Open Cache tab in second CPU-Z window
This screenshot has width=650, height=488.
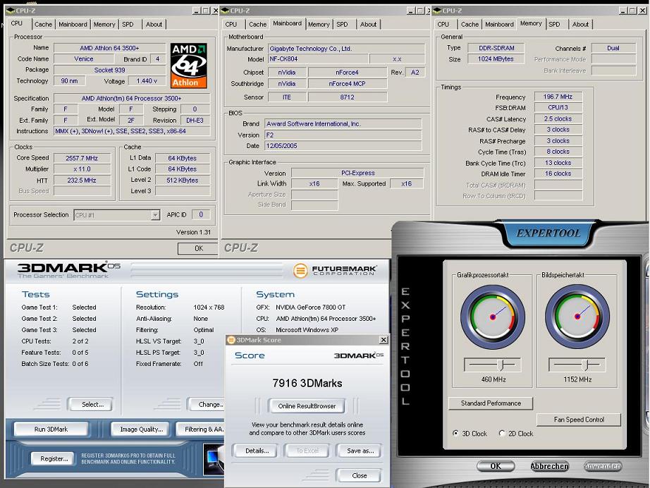257,25
